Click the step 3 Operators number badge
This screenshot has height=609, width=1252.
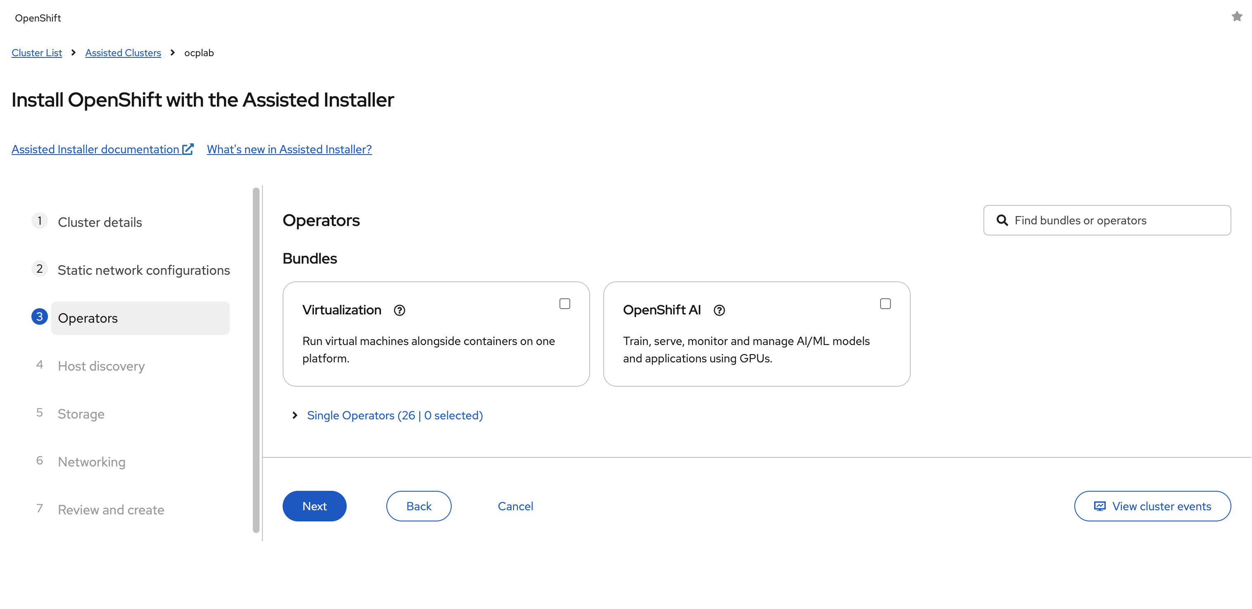(39, 317)
